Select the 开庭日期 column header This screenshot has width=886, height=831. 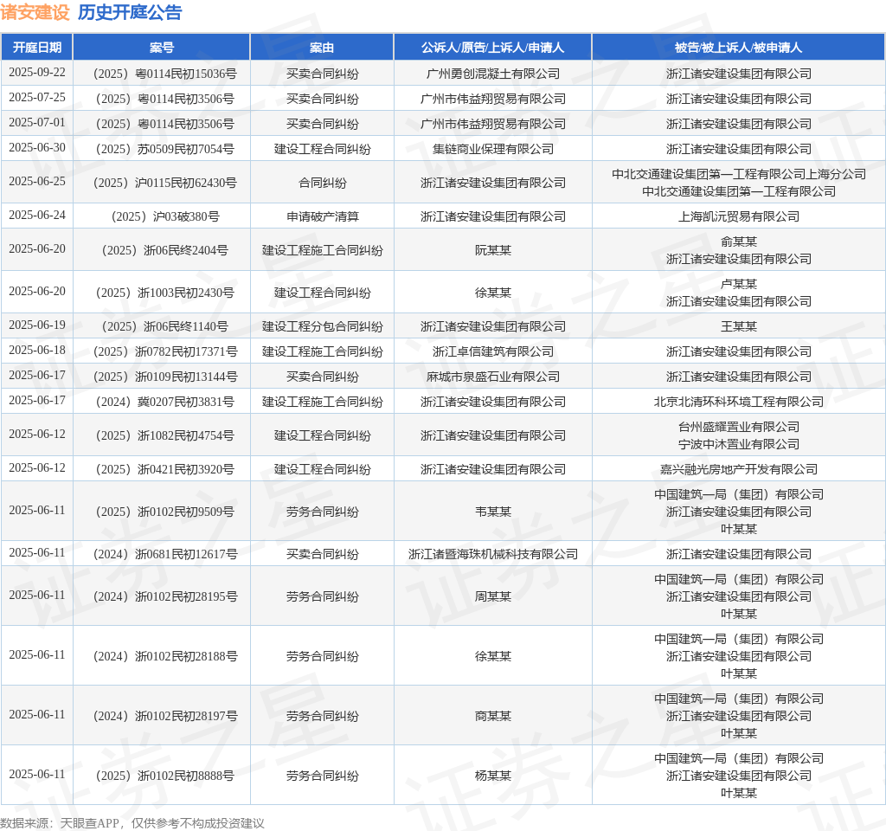click(x=37, y=48)
